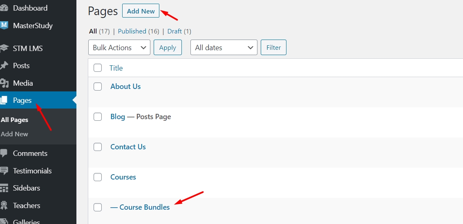Click the Dashboard gauge icon
The height and width of the screenshot is (224, 463).
(x=4, y=8)
